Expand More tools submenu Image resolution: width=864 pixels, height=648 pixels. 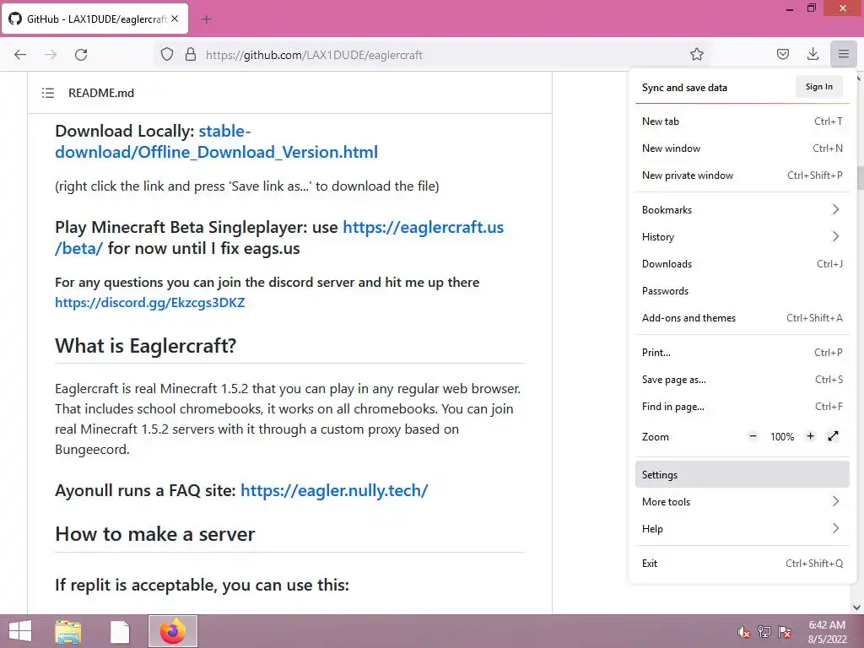pos(742,501)
